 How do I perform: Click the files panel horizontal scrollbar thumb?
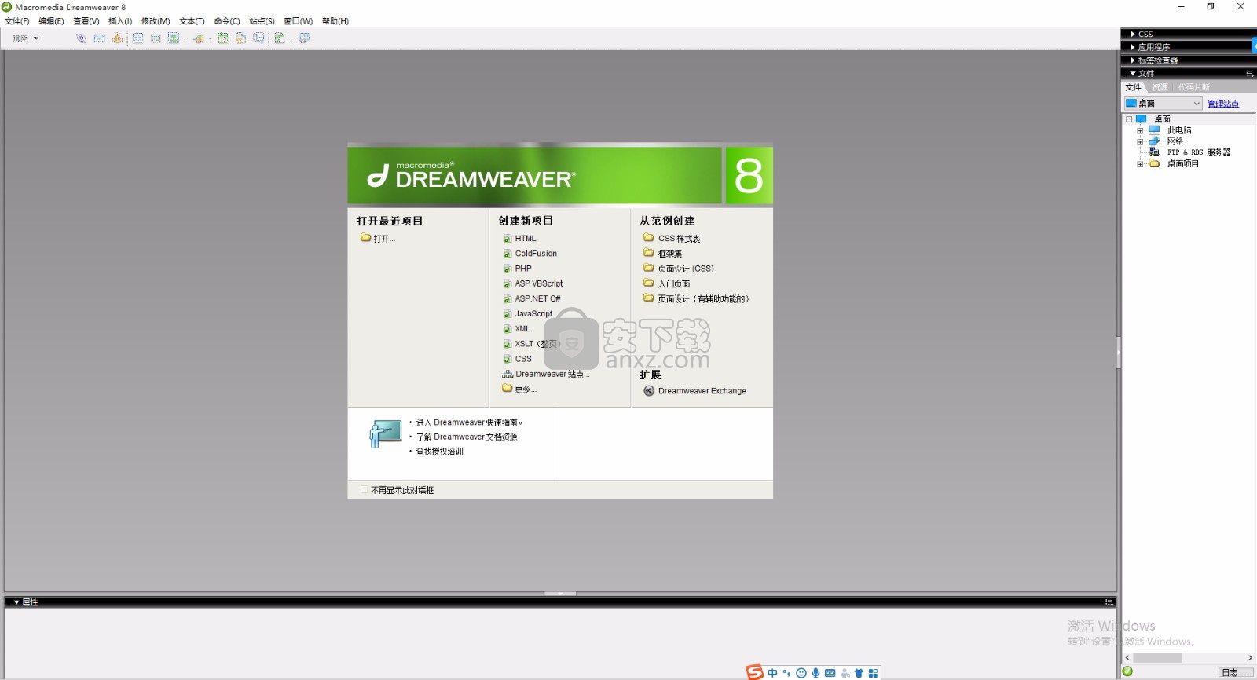[1157, 658]
